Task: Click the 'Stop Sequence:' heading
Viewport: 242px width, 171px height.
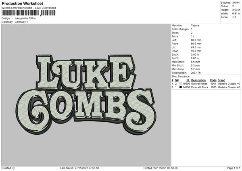Action: (181, 77)
